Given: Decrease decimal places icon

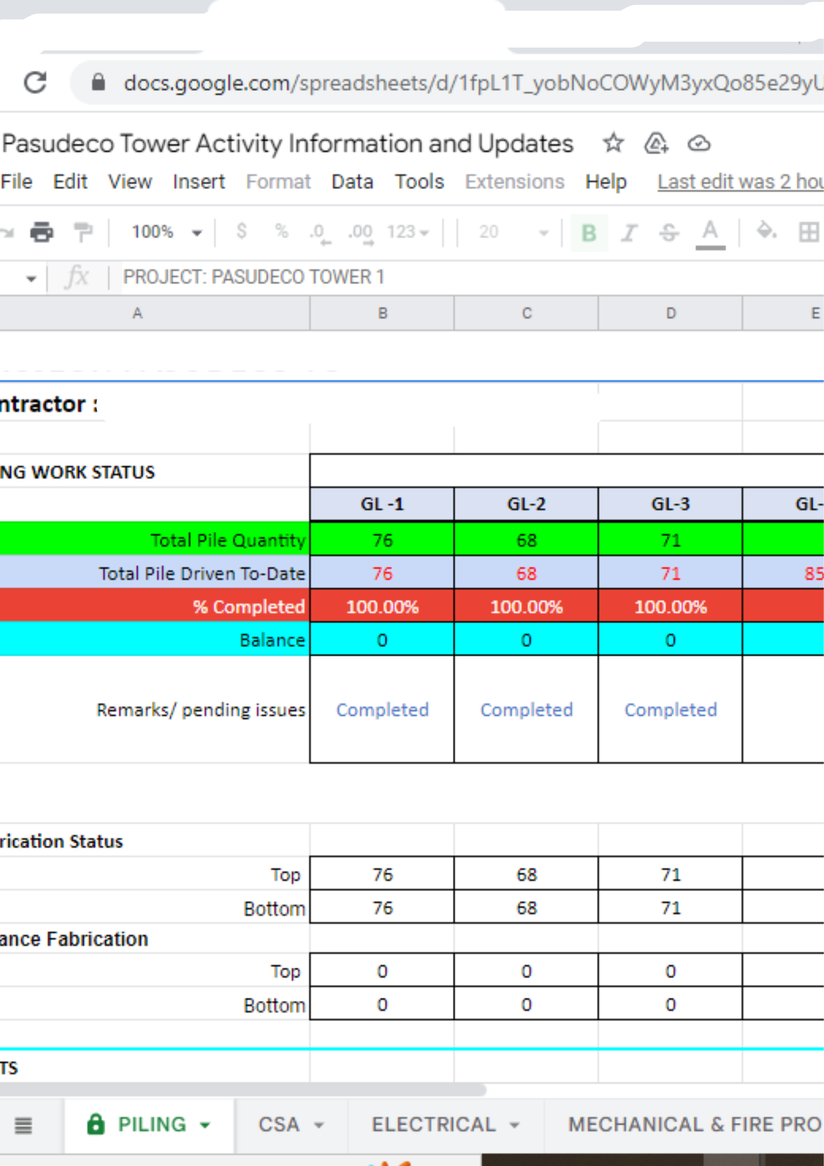Looking at the screenshot, I should (319, 233).
